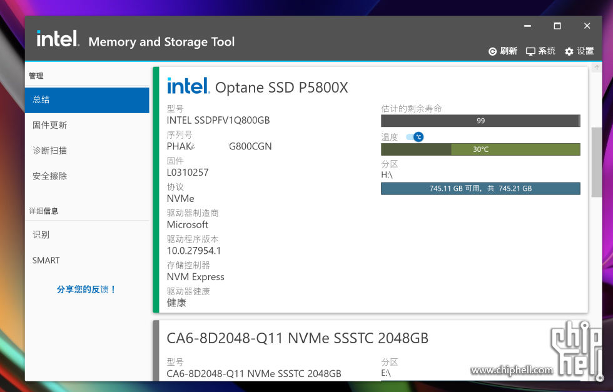Click firmware value L0310257
Screen dimensions: 613x392
(x=188, y=173)
